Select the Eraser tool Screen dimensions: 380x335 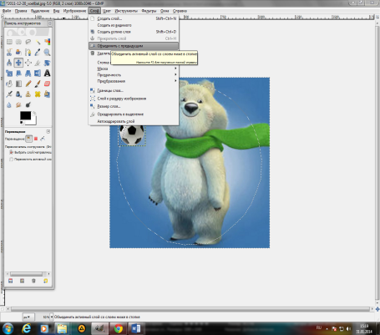click(x=47, y=84)
